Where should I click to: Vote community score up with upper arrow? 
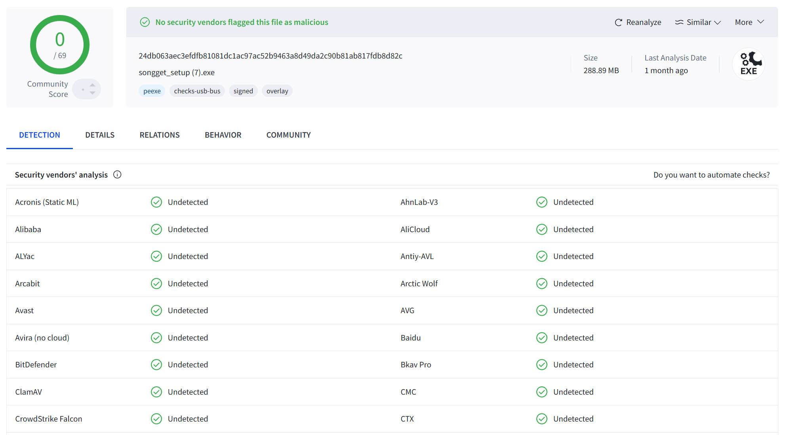tap(92, 85)
